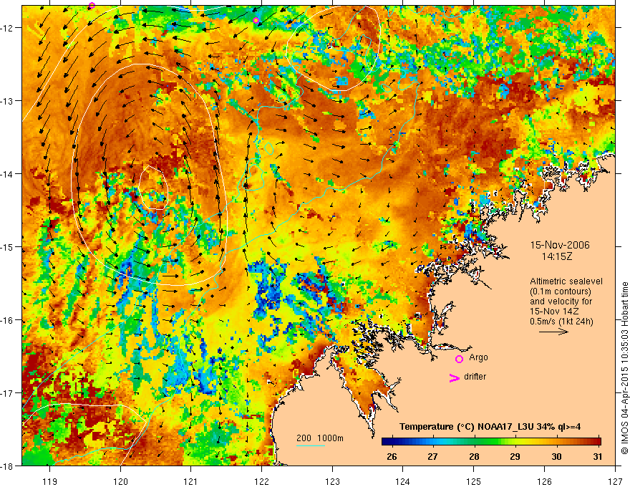Click longitude axis label 119
This screenshot has width=630, height=487.
click(x=50, y=481)
